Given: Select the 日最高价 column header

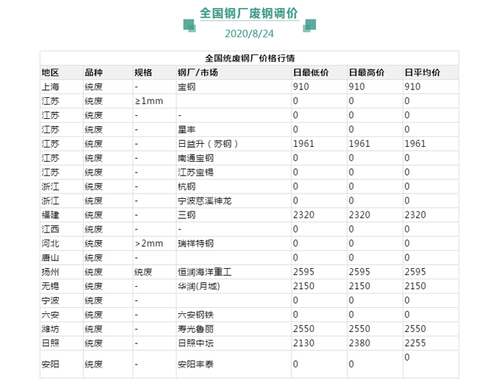Looking at the screenshot, I should point(367,72).
